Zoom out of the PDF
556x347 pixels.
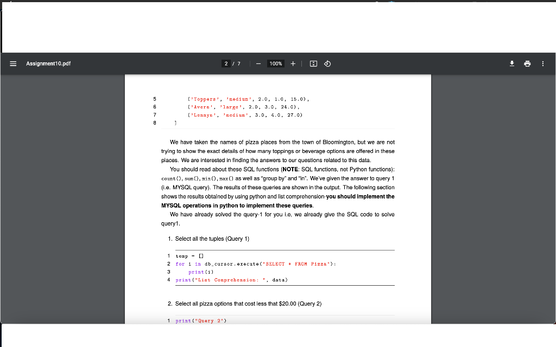258,63
